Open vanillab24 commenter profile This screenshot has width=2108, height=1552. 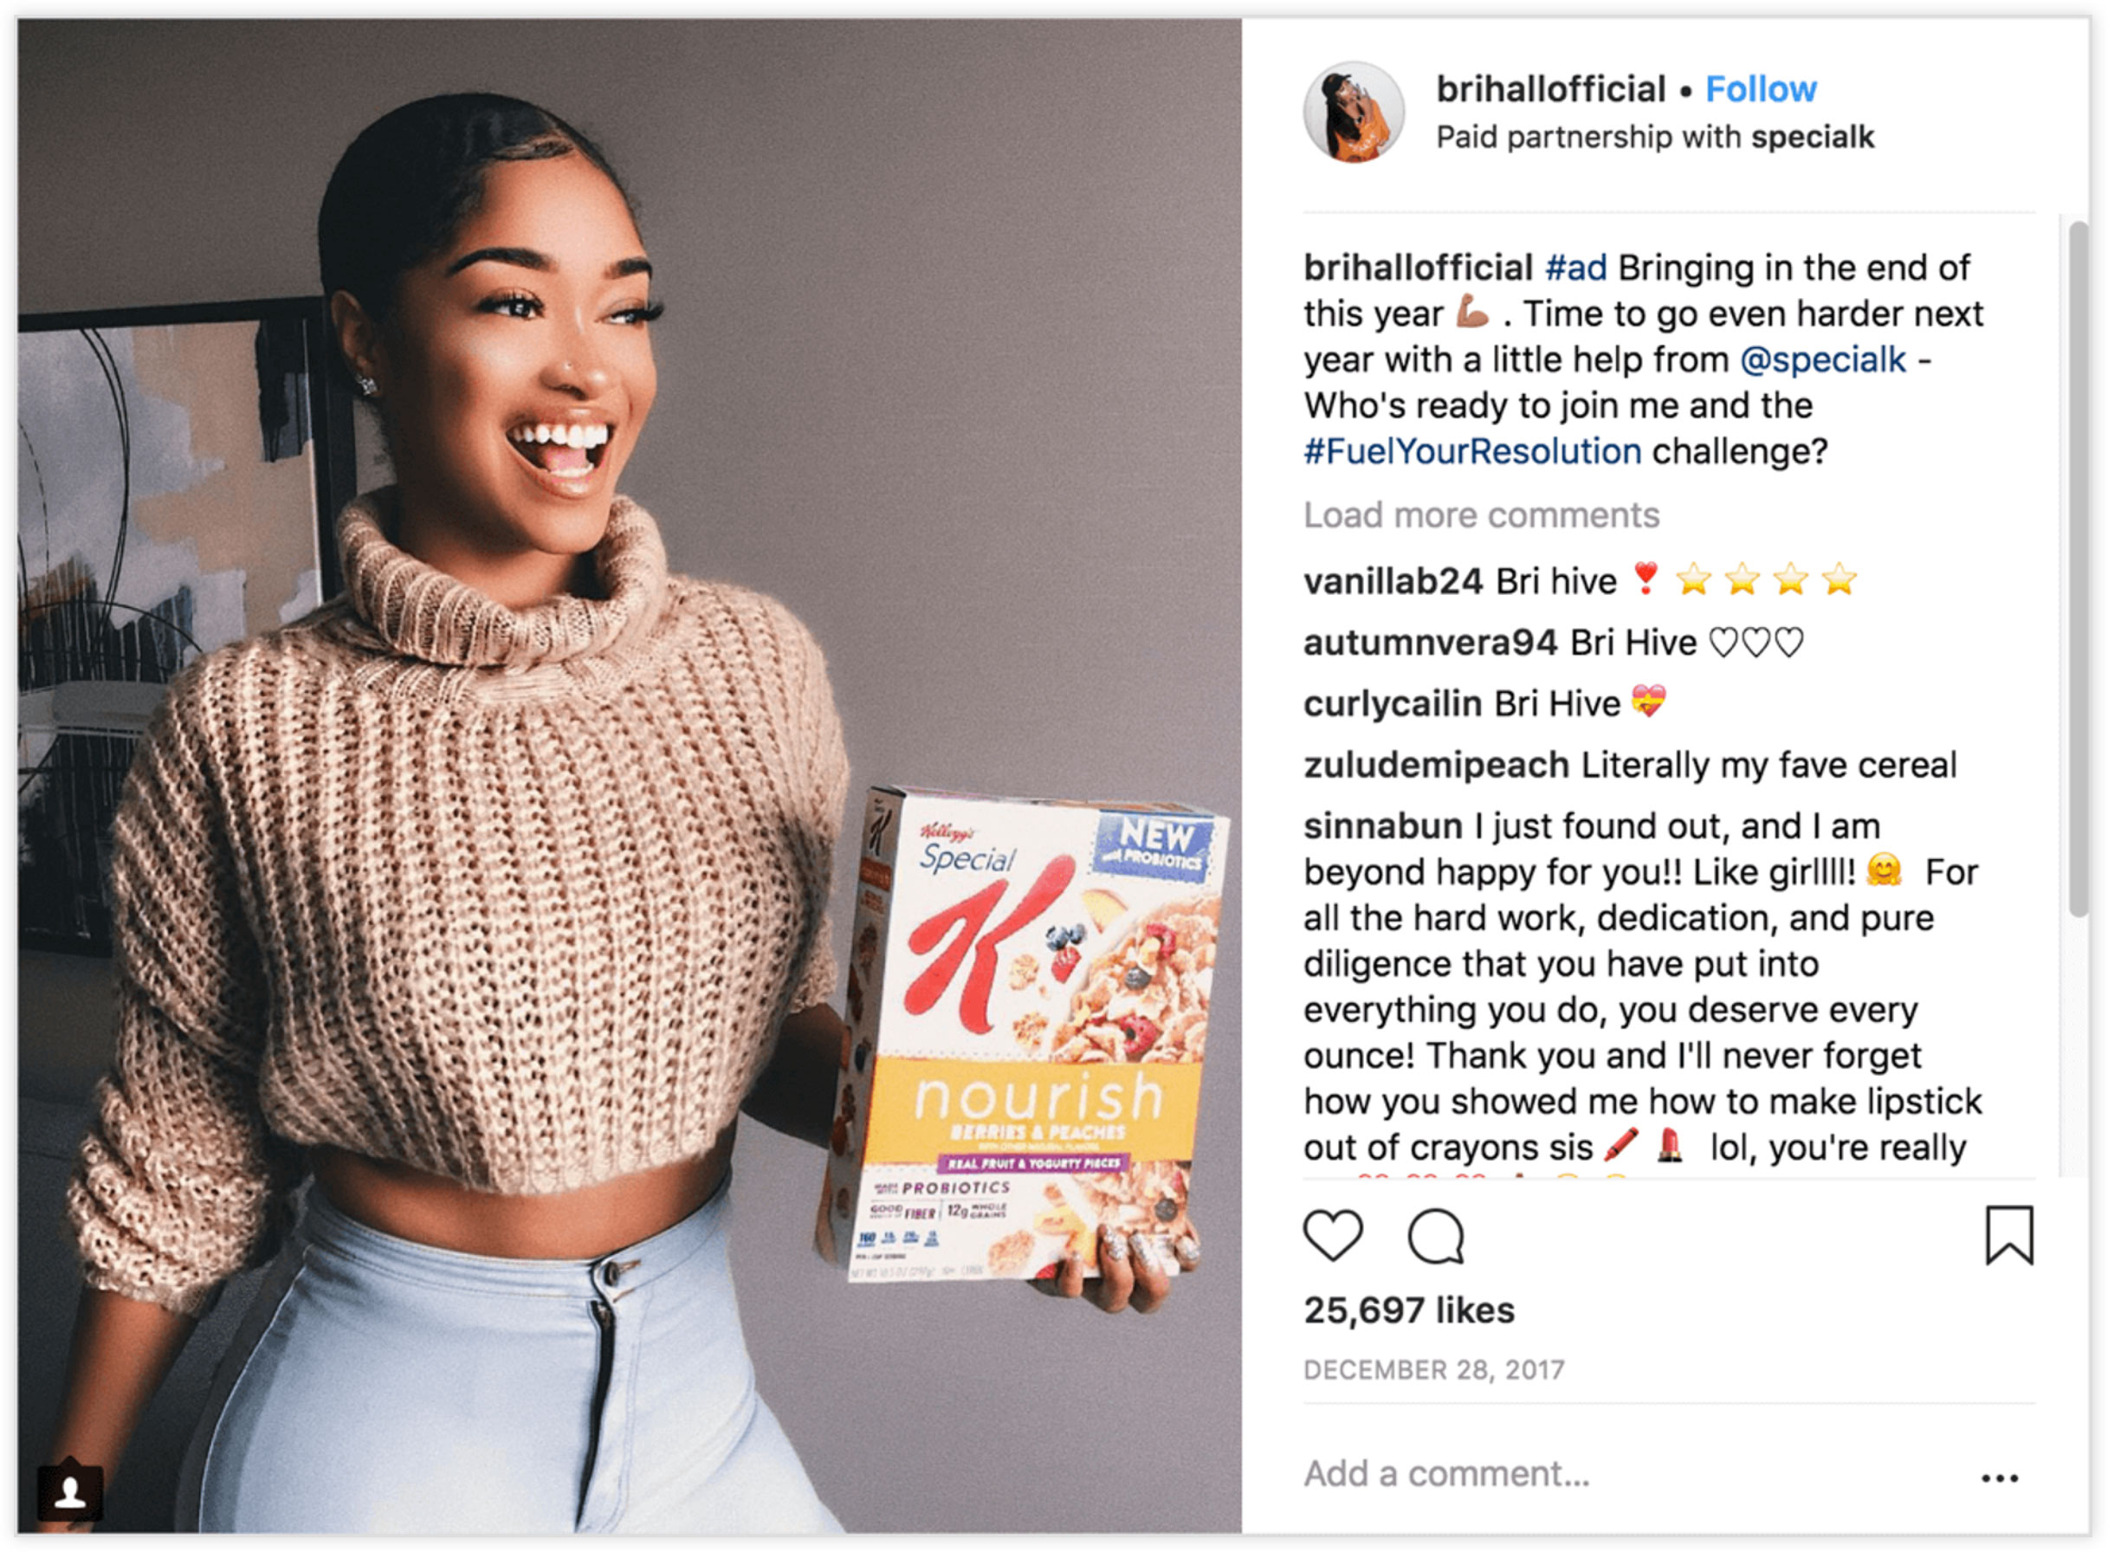tap(1393, 581)
